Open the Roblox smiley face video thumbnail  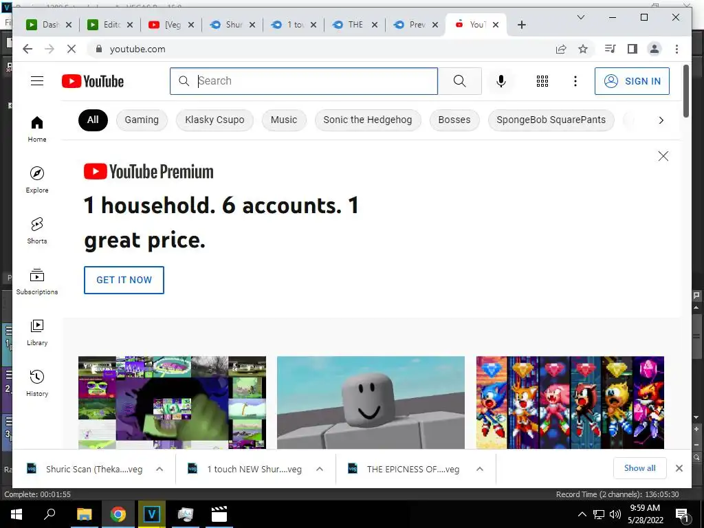click(x=371, y=403)
